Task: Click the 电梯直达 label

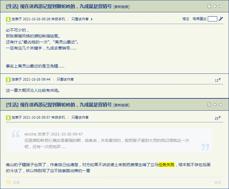Action: click(199, 19)
